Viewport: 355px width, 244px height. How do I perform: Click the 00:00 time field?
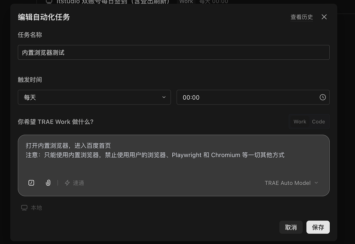253,97
